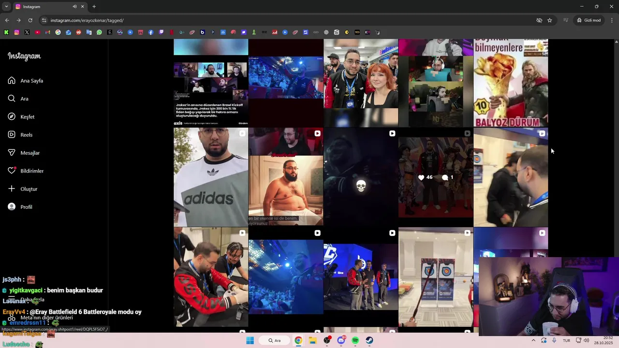Open the volume control in system tray
This screenshot has width=619, height=348.
587,340
